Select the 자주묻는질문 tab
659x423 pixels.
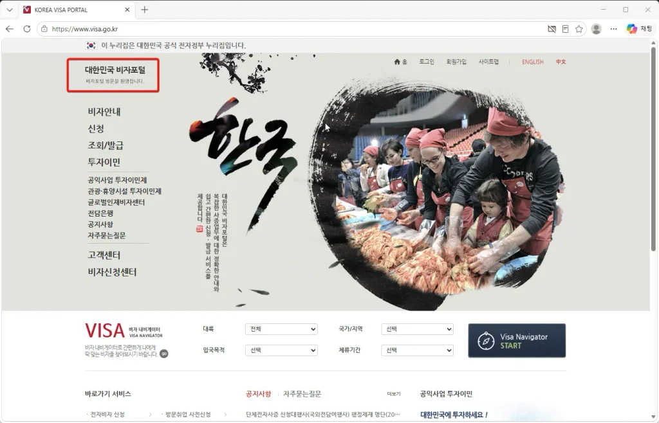pos(302,394)
